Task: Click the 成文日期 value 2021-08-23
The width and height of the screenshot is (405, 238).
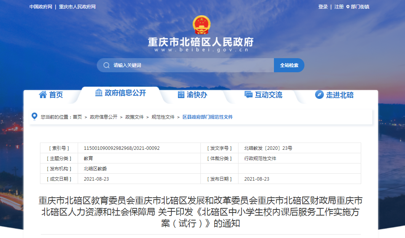Action: point(96,179)
